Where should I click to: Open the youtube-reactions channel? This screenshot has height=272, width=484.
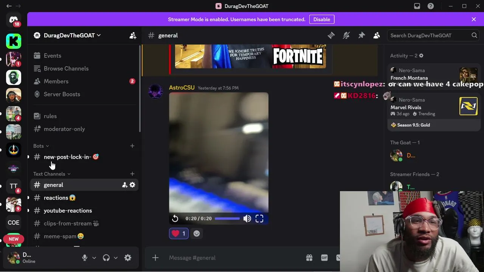point(84,210)
